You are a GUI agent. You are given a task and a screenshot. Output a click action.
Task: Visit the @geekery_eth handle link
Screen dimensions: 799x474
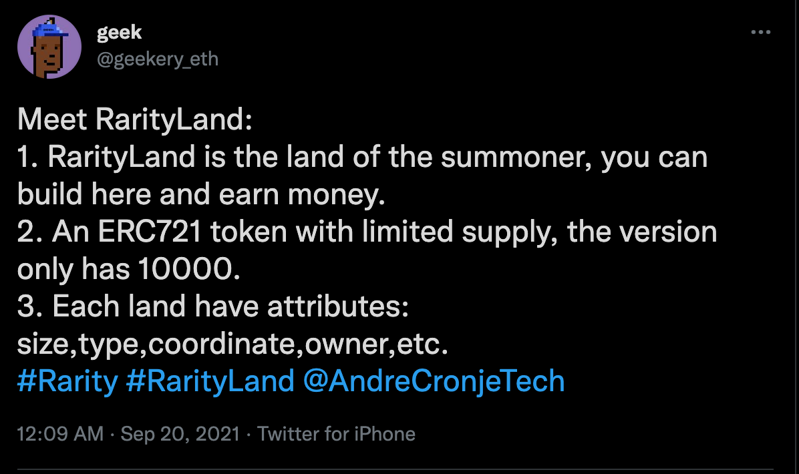(158, 59)
